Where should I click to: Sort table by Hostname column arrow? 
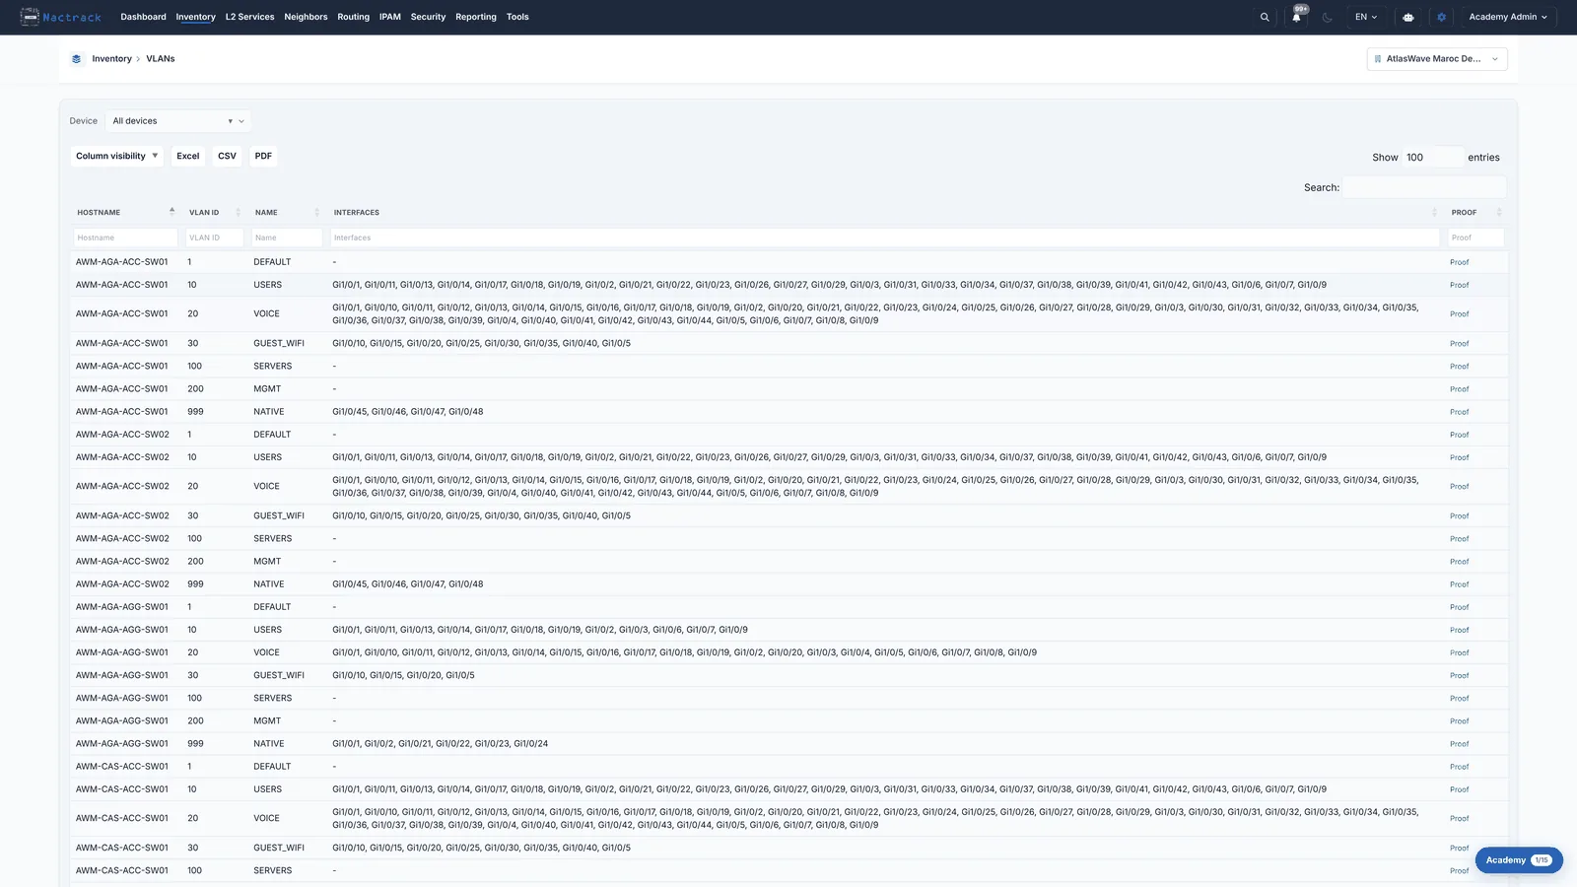[x=171, y=212]
